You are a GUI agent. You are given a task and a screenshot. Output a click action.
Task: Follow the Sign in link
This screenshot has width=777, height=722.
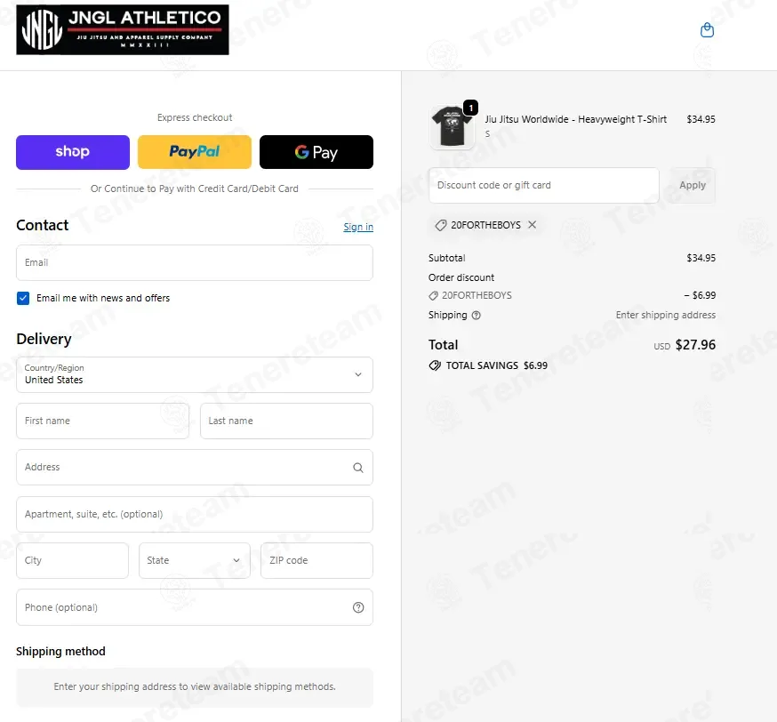point(358,227)
